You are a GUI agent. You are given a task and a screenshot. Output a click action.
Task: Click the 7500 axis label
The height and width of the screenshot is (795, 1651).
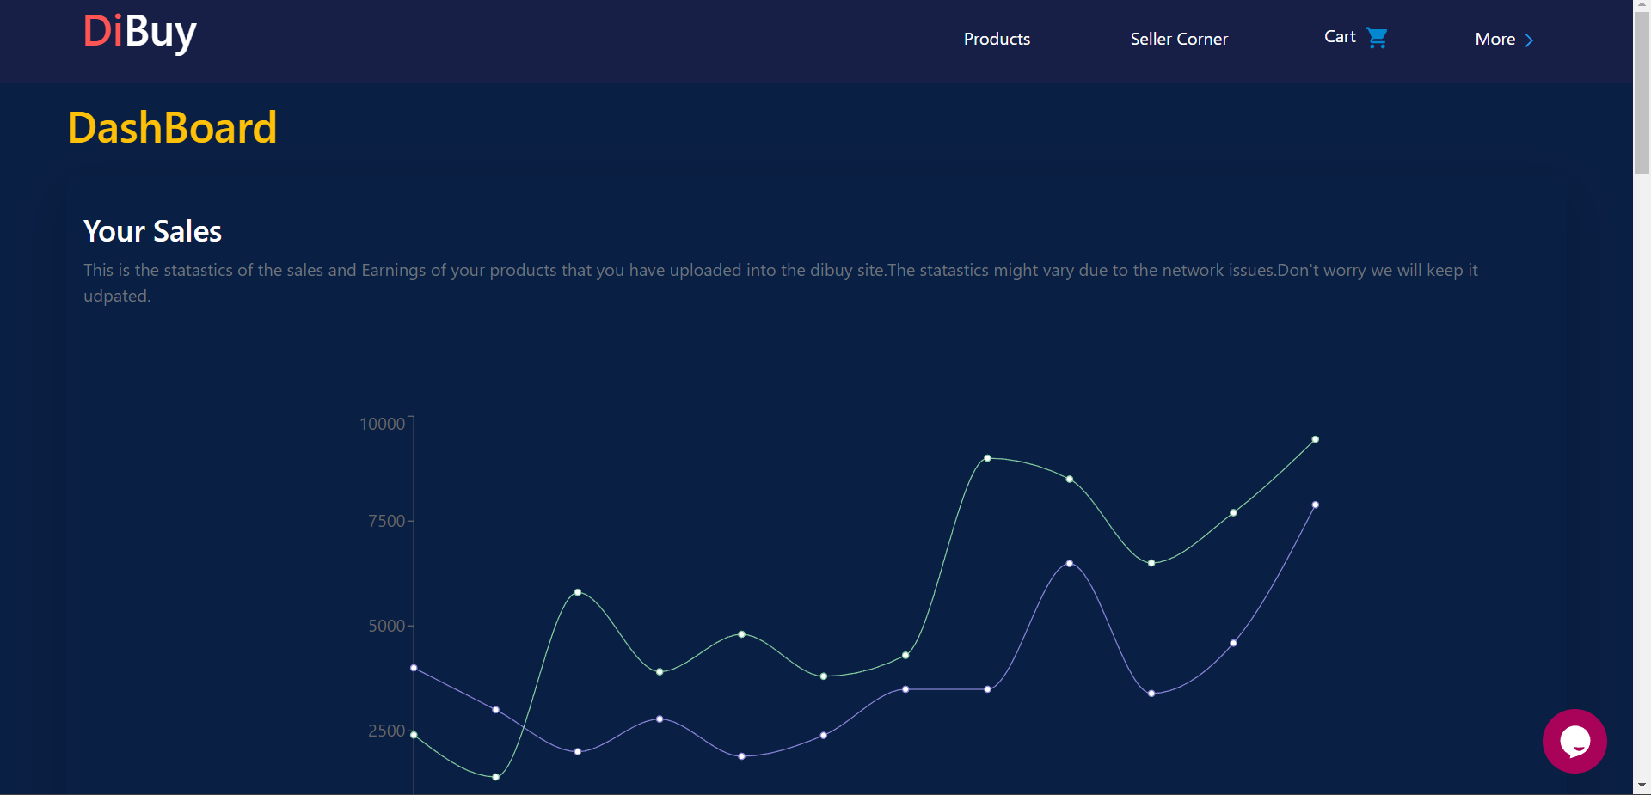click(x=386, y=521)
